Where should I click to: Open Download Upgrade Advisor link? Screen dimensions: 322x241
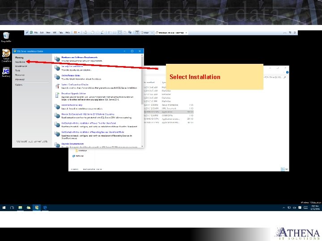[x=74, y=93]
